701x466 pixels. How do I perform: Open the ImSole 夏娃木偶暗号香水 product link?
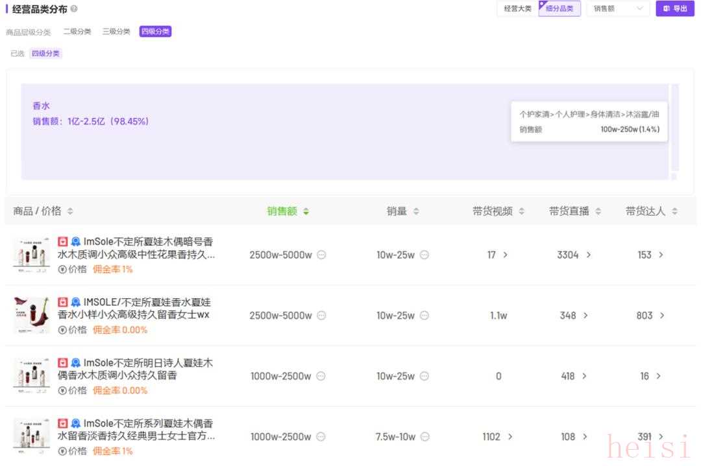pos(148,248)
